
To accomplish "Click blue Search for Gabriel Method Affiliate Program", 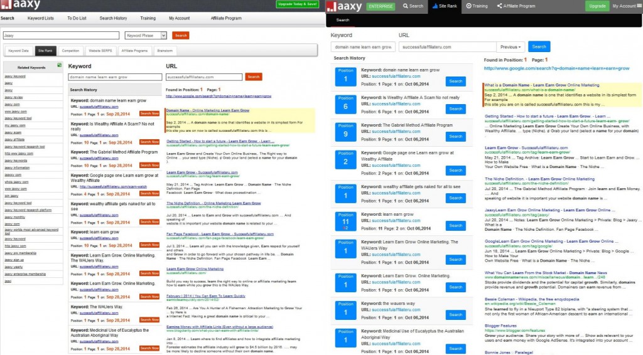I will pos(456,136).
